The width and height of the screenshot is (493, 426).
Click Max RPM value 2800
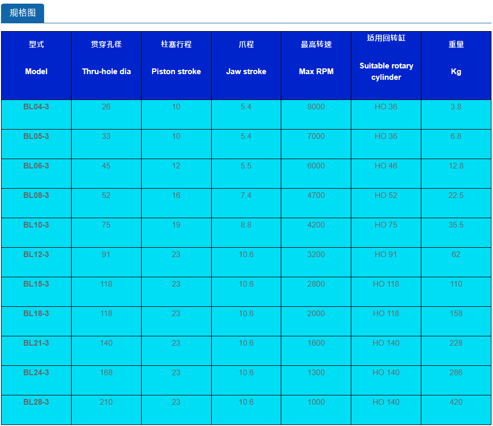(x=316, y=284)
